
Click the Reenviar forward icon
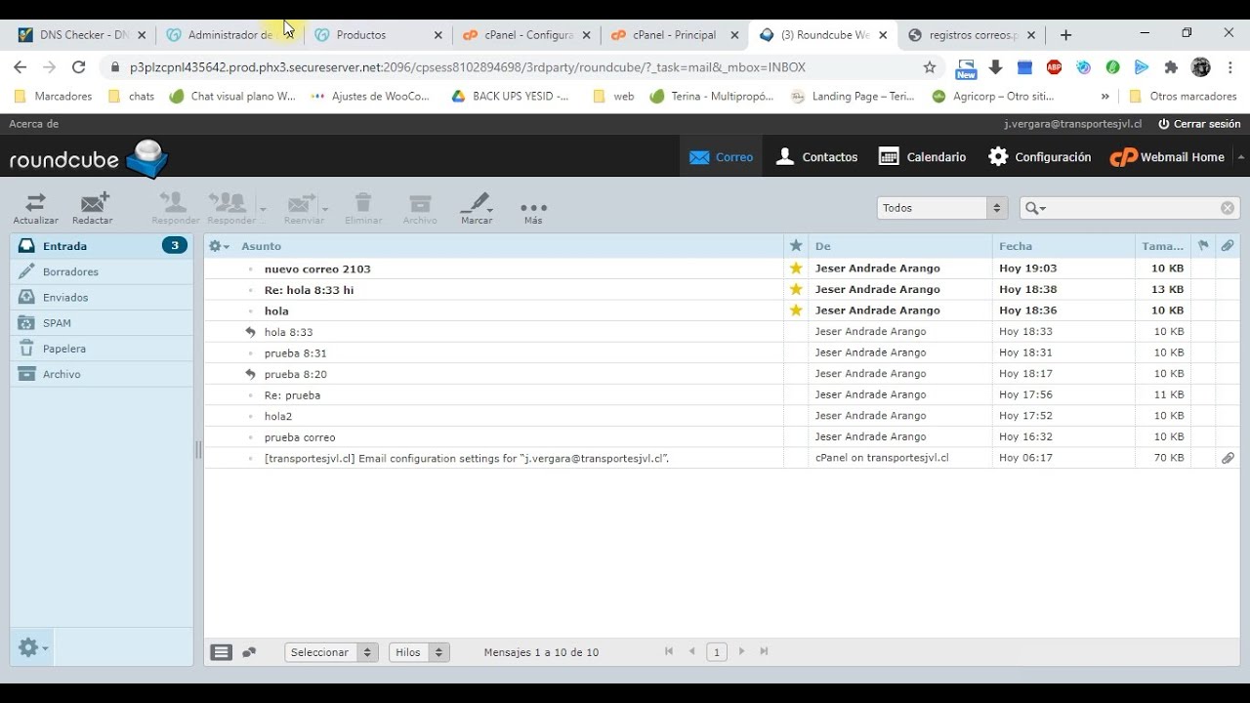(x=304, y=208)
